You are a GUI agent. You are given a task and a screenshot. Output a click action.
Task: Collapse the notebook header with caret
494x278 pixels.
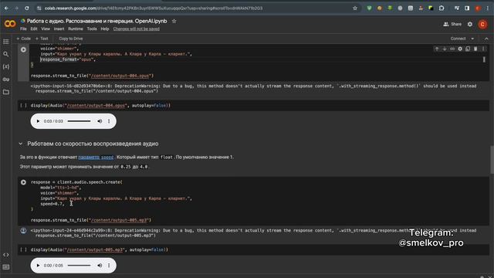[x=486, y=39]
